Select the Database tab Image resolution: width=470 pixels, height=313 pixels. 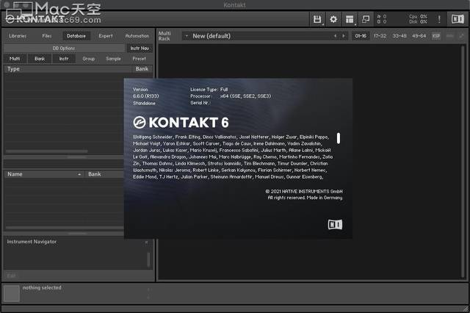tap(76, 36)
